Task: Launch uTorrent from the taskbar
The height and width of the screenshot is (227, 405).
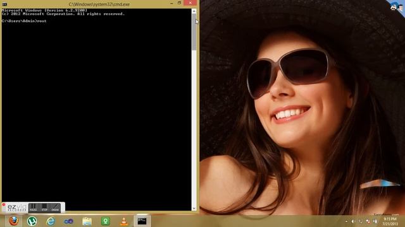Action: point(32,221)
